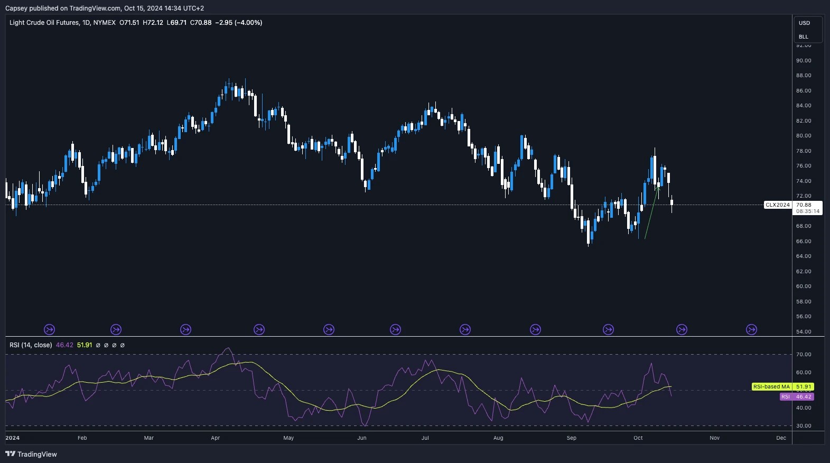Open the rollover icon between May and Jun
830x463 pixels.
click(x=329, y=329)
